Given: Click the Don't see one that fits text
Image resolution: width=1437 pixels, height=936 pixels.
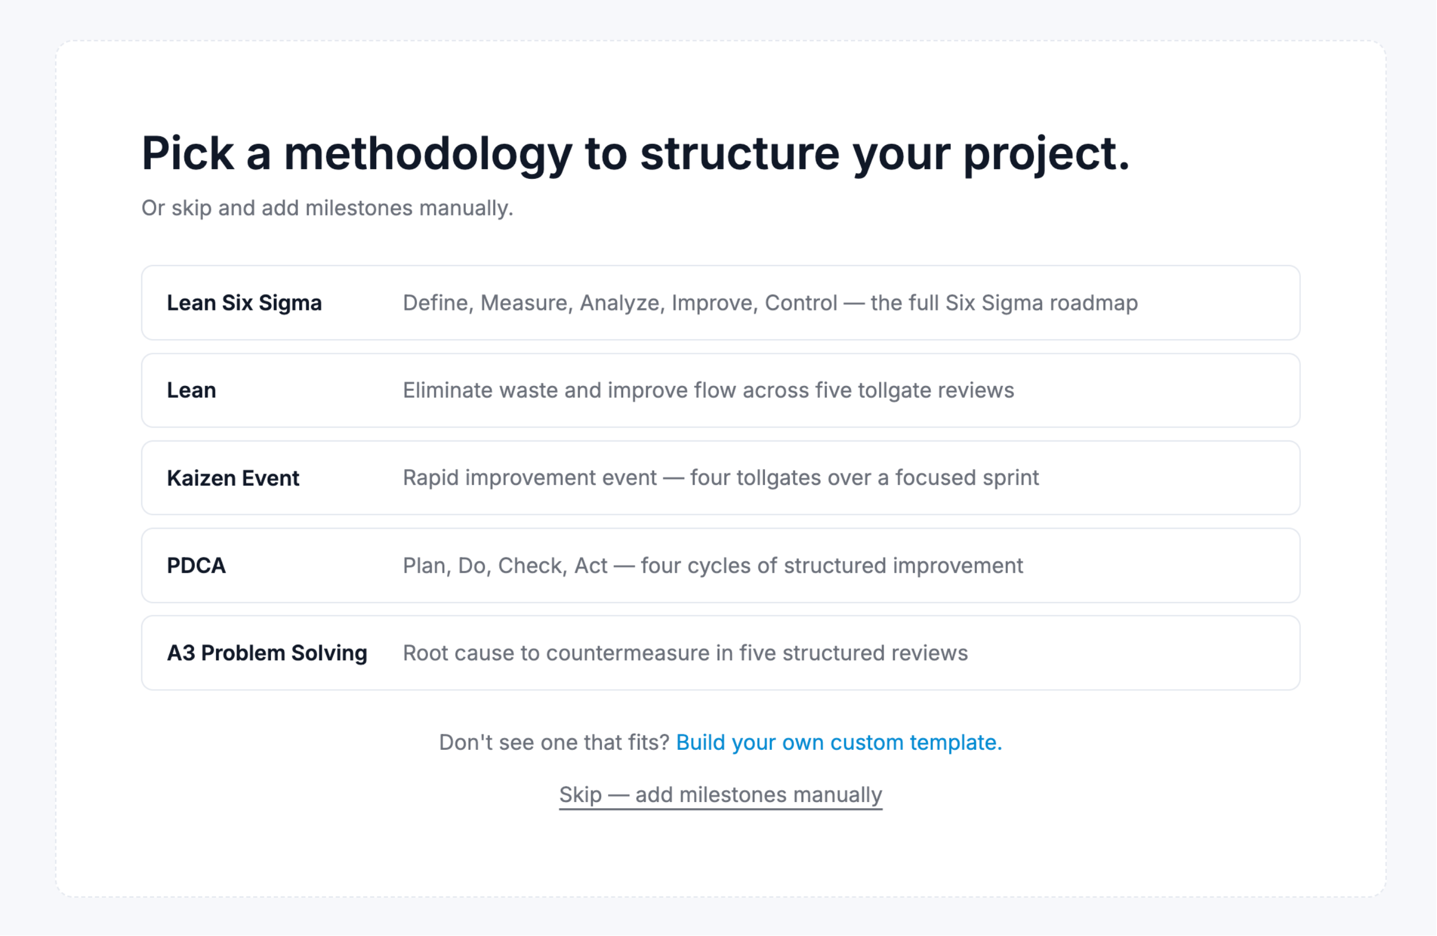Looking at the screenshot, I should 553,742.
